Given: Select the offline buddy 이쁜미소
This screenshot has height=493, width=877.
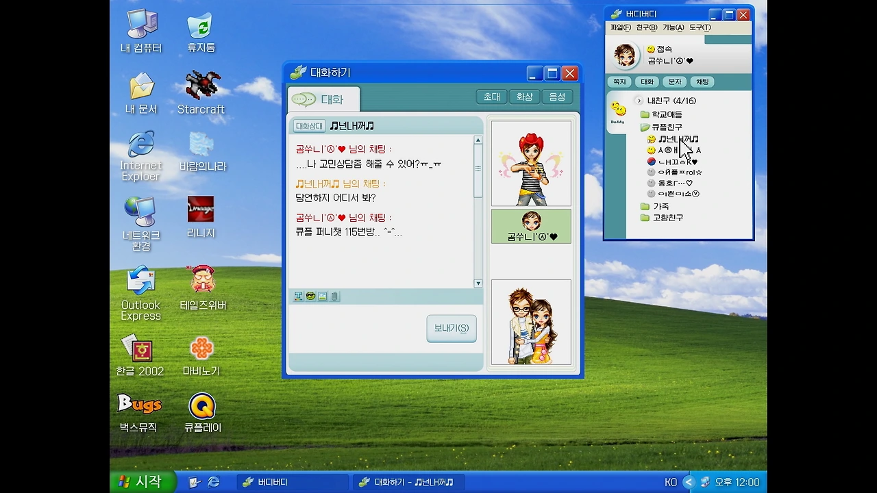Looking at the screenshot, I should (x=674, y=194).
